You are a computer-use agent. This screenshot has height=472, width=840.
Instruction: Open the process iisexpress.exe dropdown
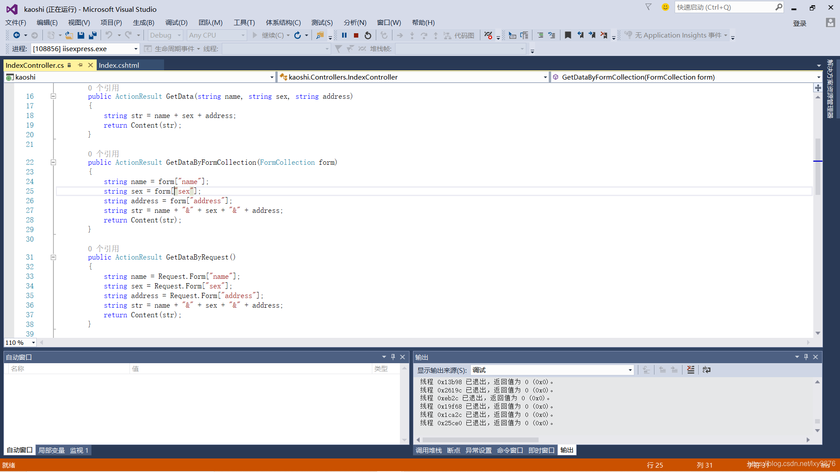(x=136, y=49)
